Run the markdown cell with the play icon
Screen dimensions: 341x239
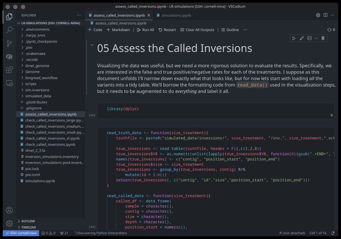coord(294,38)
